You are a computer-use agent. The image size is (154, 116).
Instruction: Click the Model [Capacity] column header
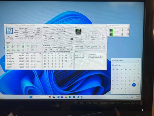coord(92,54)
